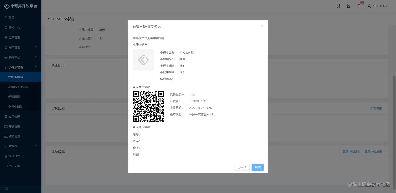Click the back arrow beside FinClip体验
Screen dimensions: 396x193
coord(49,19)
